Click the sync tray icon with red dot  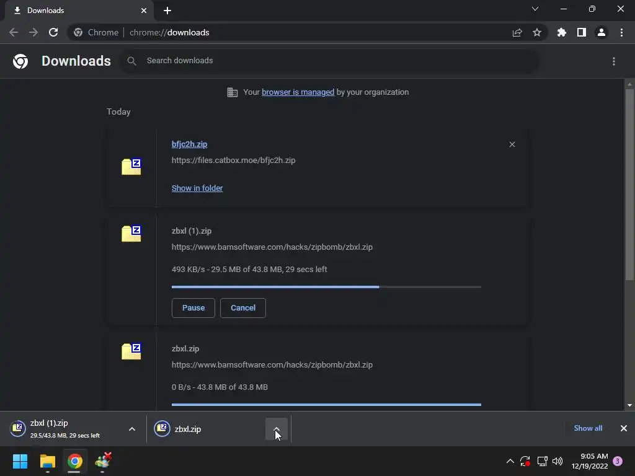coord(525,461)
